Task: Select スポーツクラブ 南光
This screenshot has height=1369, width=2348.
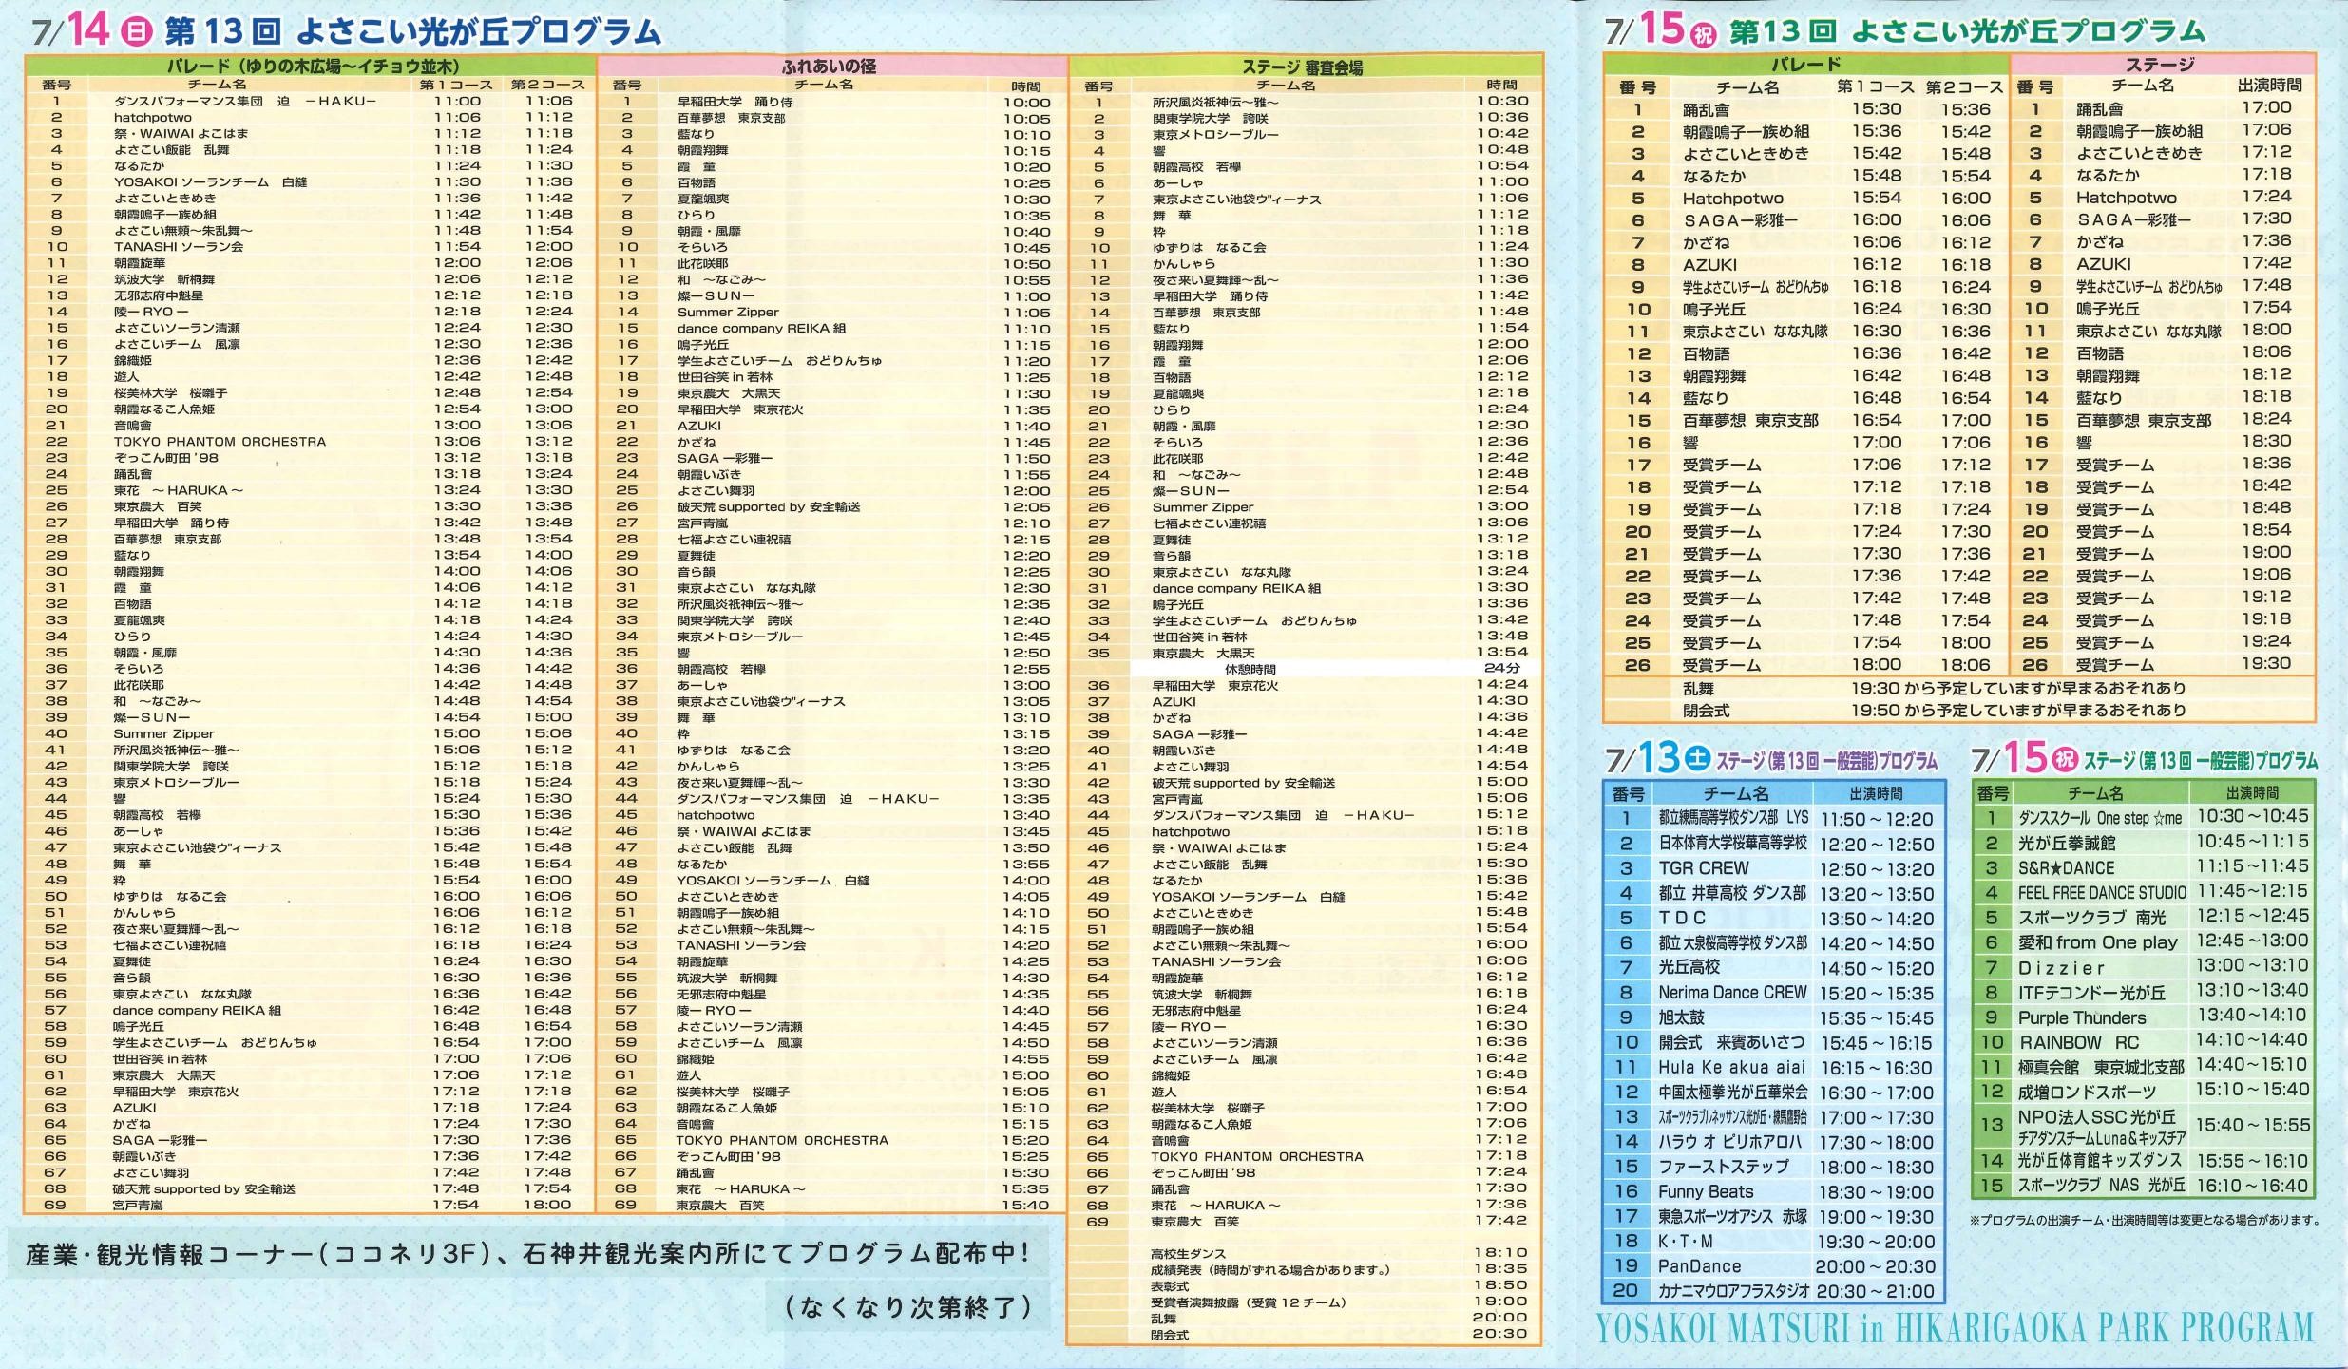Action: point(2091,917)
